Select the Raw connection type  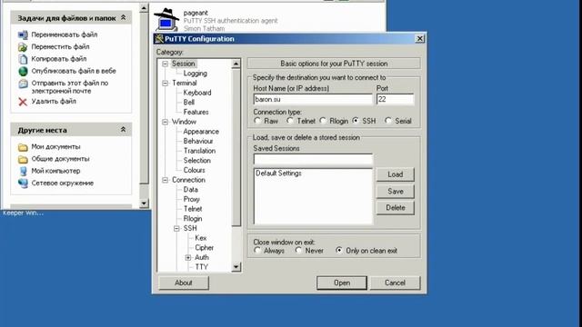[257, 121]
